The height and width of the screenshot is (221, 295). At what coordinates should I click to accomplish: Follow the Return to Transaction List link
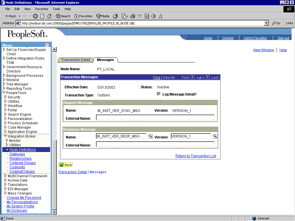point(196,156)
